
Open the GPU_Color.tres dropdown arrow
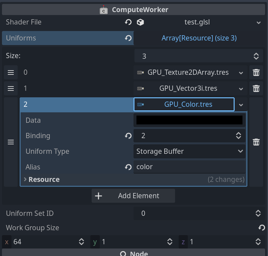pos(241,105)
